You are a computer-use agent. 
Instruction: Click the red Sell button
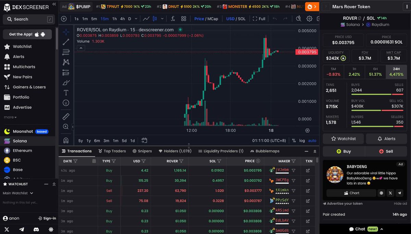click(x=386, y=151)
